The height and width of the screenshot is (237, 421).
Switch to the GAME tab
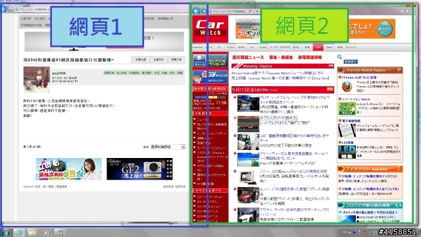[x=263, y=47]
